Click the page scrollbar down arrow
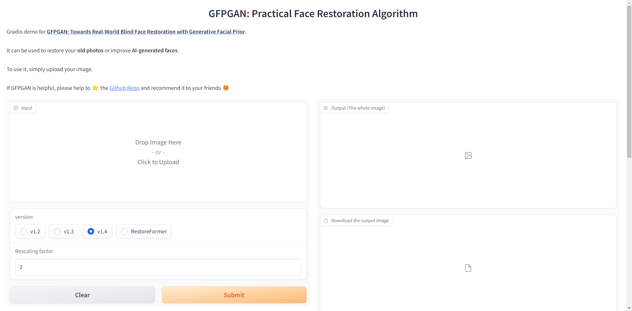This screenshot has height=311, width=632. coord(629,308)
